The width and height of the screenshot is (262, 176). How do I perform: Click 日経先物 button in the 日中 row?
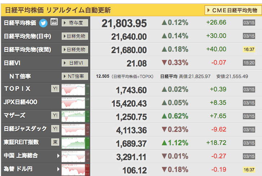[x=75, y=36]
